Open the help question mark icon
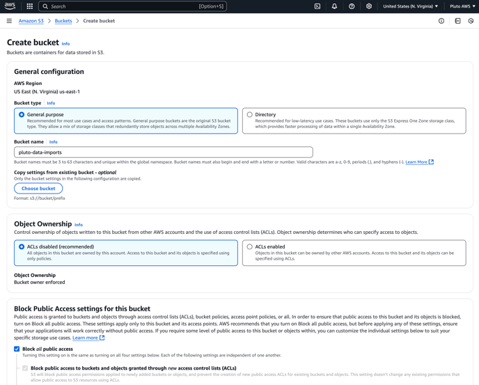The height and width of the screenshot is (385, 479). coord(352,6)
